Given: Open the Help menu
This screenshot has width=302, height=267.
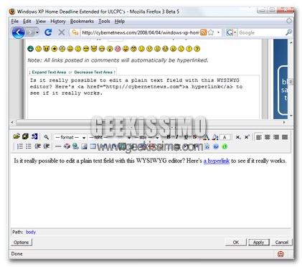Looking at the screenshot, I should coord(120,22).
